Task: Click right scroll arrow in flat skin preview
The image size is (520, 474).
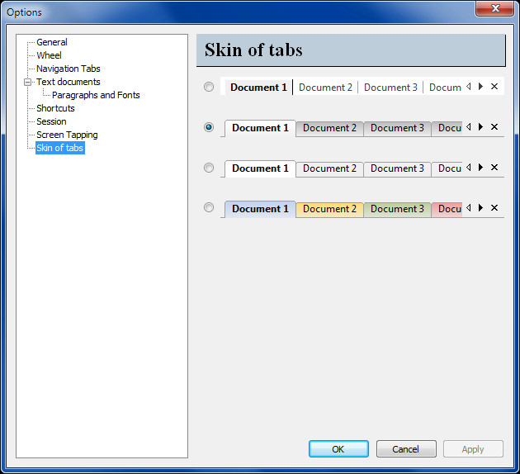Action: [x=480, y=87]
